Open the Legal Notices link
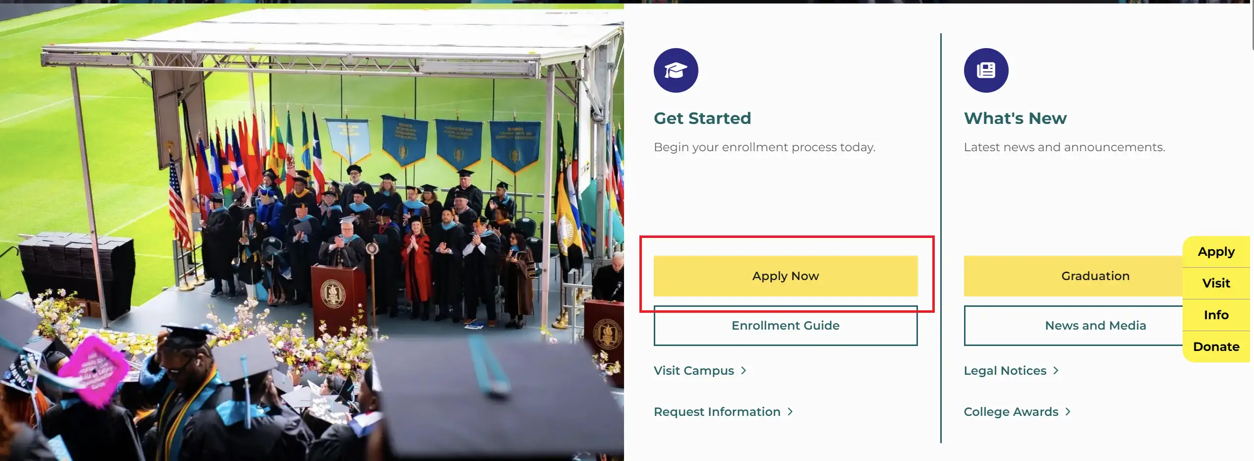 click(1005, 371)
